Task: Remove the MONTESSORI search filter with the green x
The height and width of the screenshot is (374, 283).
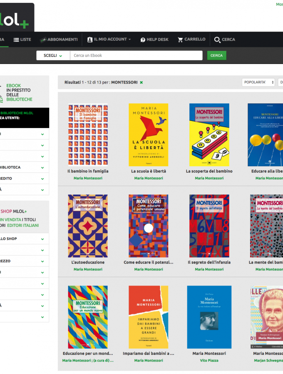Action: pyautogui.click(x=141, y=83)
